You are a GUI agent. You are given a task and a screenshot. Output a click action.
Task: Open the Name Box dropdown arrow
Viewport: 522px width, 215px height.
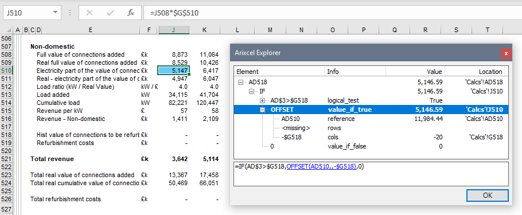tap(55, 13)
